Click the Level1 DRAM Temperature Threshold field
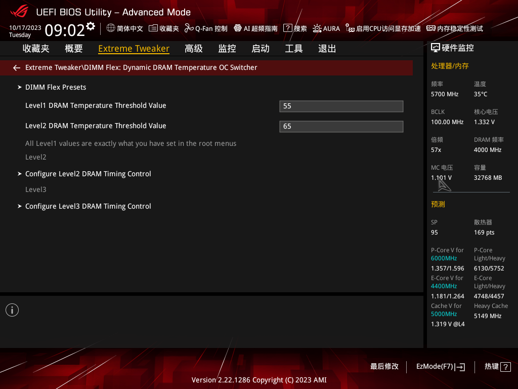 click(x=341, y=106)
